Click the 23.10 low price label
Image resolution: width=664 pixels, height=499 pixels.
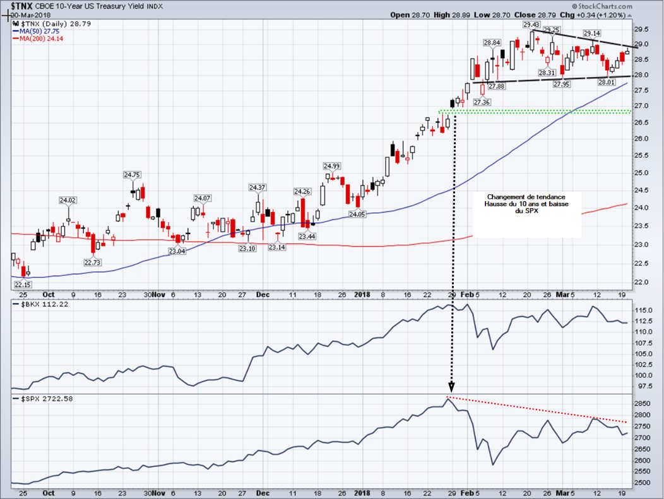pos(247,249)
